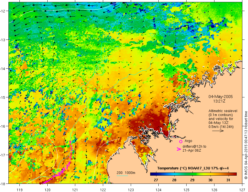Click the latitude axis label -13
Screen dimensions: 248x192
click(3, 40)
